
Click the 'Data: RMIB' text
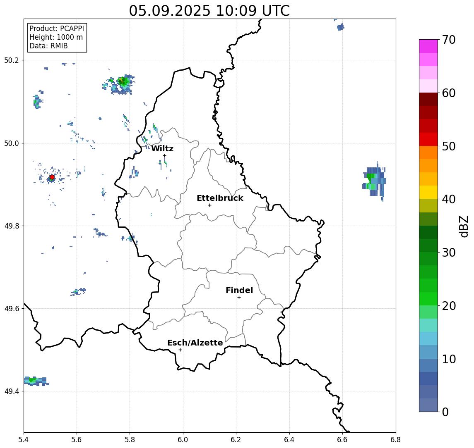[x=48, y=46]
